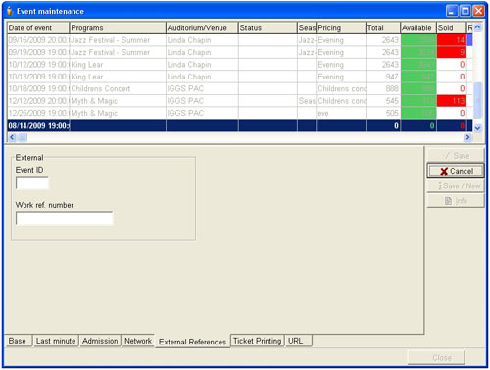Click the Sold column header

coord(451,28)
